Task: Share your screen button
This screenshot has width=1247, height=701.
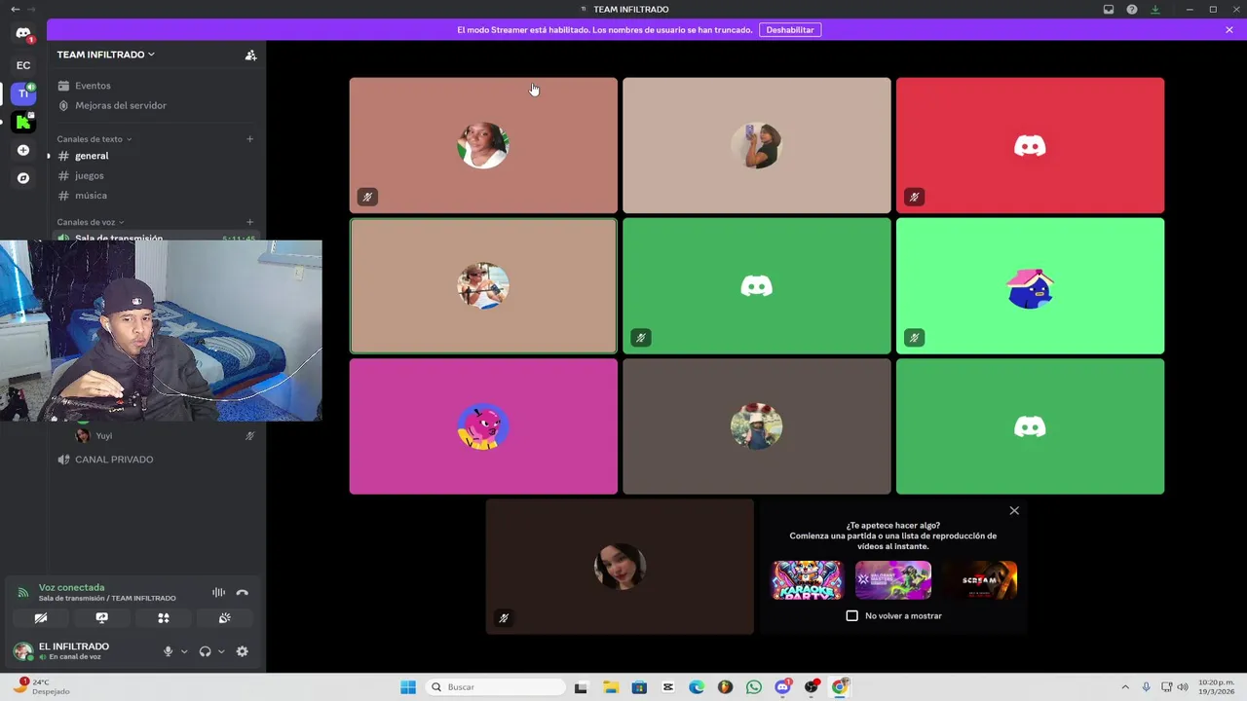Action: pyautogui.click(x=101, y=618)
